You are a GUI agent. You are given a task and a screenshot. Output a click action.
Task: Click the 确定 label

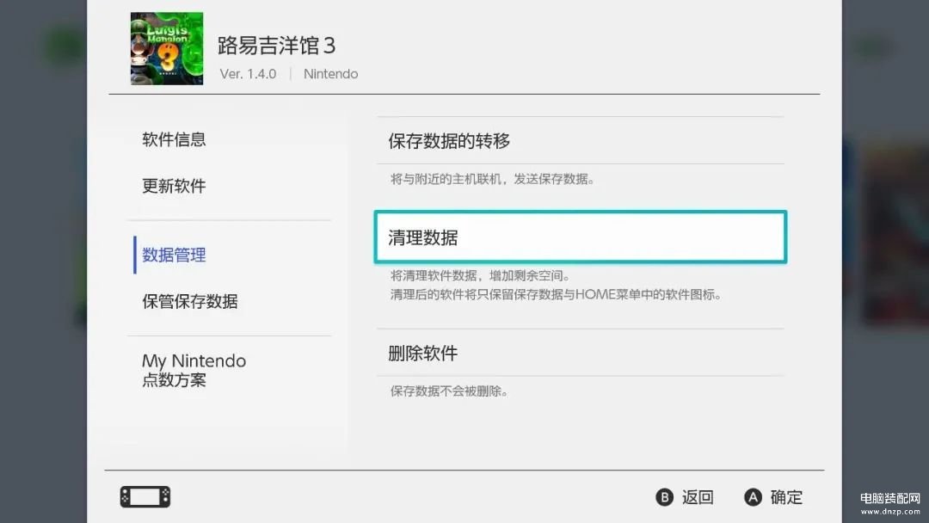coord(786,497)
